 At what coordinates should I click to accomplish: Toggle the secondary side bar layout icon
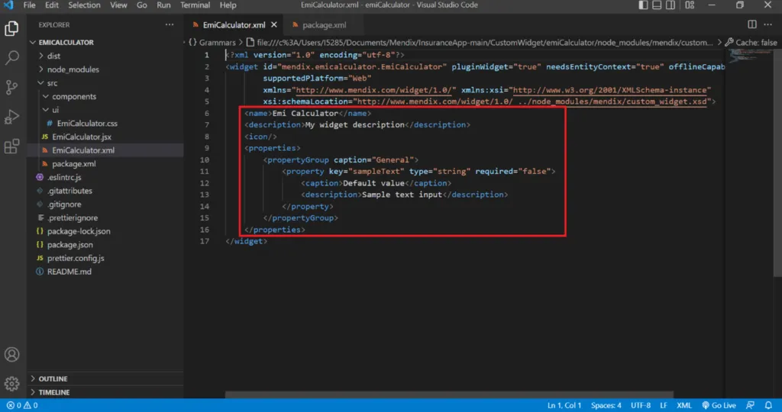click(x=671, y=5)
